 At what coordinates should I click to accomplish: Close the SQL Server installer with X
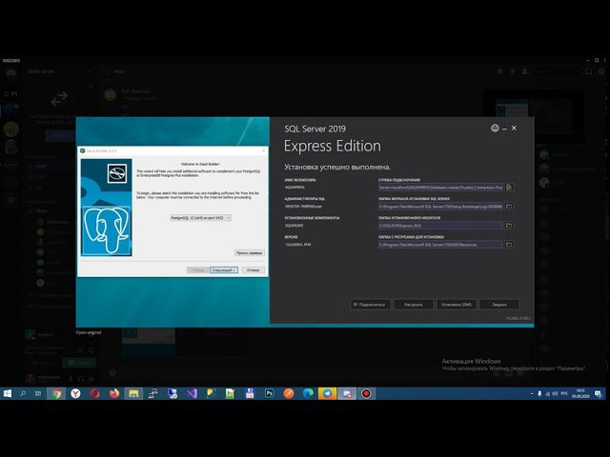514,128
